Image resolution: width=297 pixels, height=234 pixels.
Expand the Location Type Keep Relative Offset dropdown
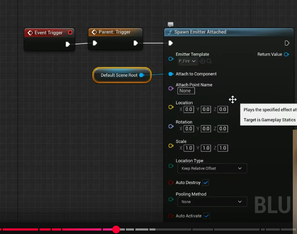tap(212, 168)
